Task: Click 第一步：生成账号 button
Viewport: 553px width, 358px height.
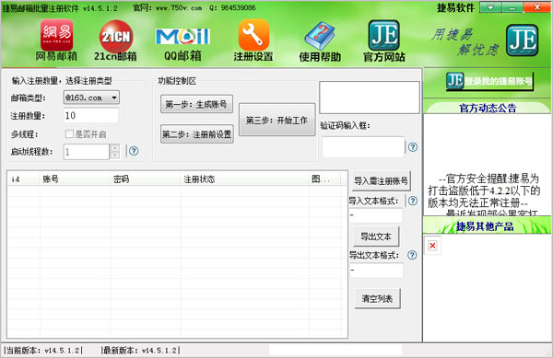Action: pos(196,104)
